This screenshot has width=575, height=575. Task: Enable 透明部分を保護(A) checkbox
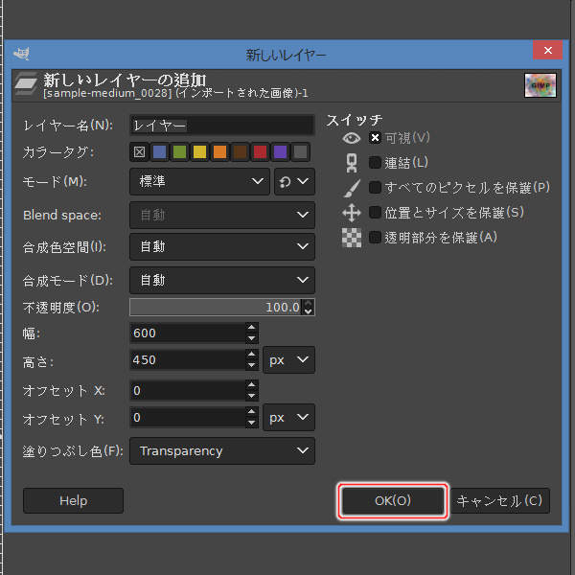point(375,238)
